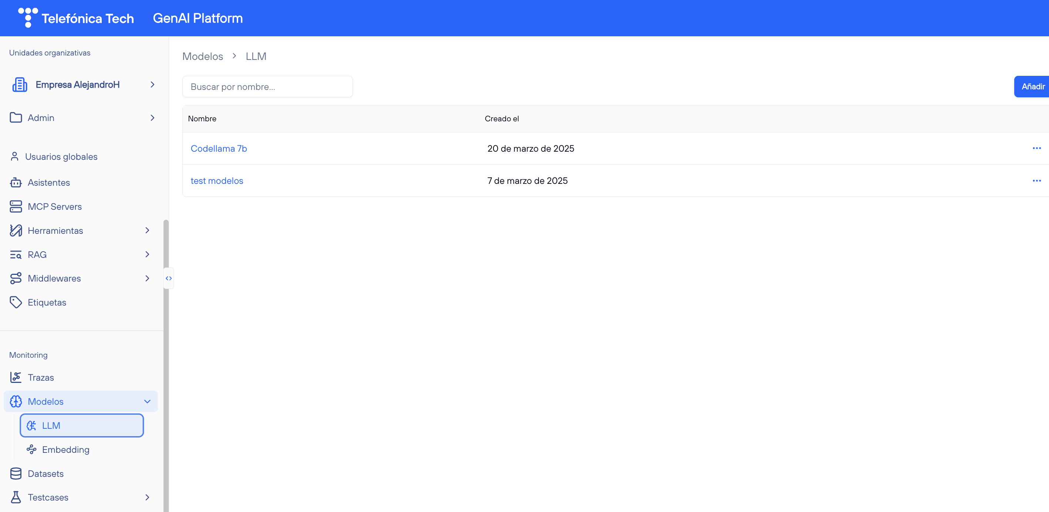This screenshot has height=512, width=1049.
Task: Expand the Herramientas submenu chevron
Action: tap(147, 230)
